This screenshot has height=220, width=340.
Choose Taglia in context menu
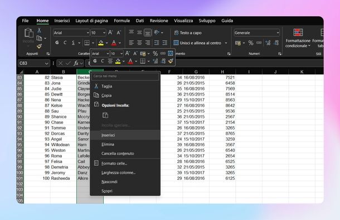(x=125, y=86)
